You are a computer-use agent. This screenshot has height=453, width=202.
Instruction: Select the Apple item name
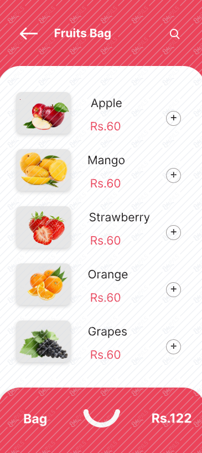(x=106, y=104)
